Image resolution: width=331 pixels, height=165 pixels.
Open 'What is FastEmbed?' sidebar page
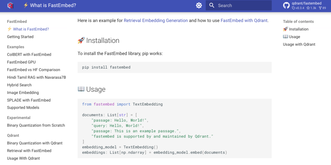pyautogui.click(x=28, y=29)
